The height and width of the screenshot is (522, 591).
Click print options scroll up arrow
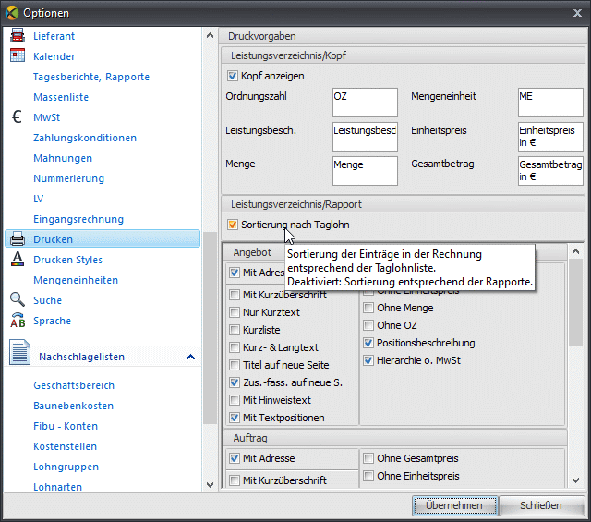(575, 251)
